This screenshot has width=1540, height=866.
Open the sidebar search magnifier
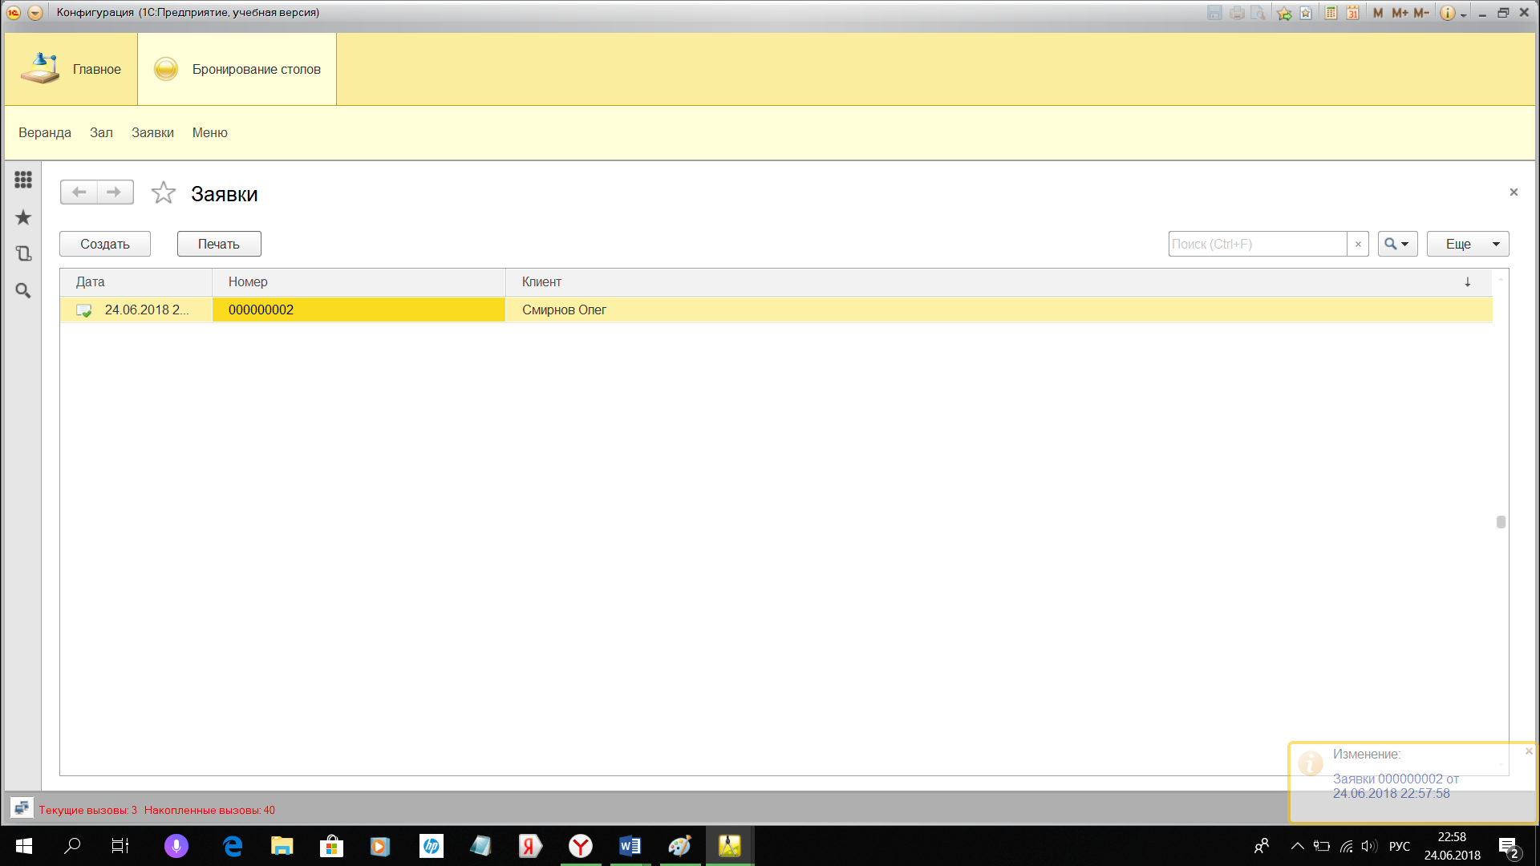pos(23,290)
